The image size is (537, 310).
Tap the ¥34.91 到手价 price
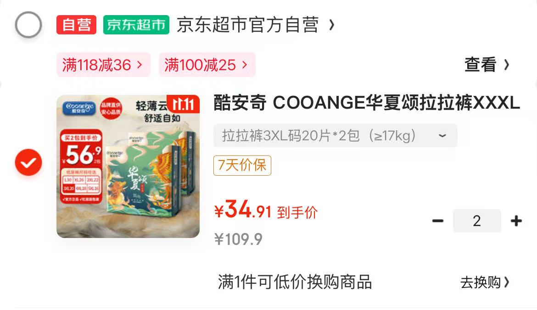click(x=266, y=210)
